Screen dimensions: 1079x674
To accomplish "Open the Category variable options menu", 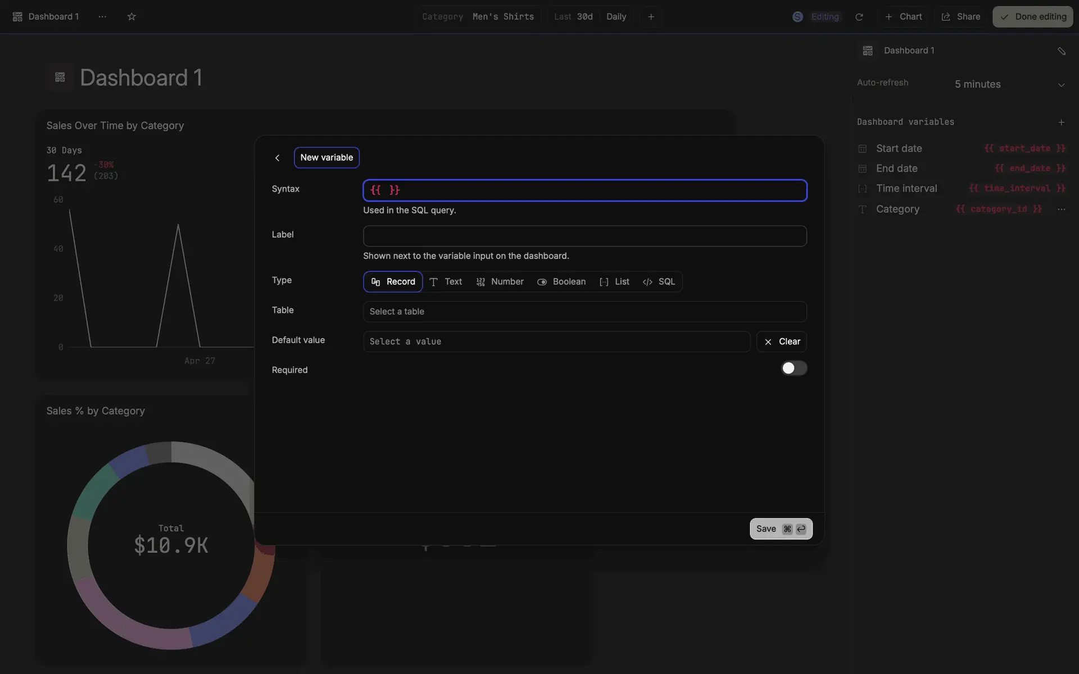I will point(1061,209).
